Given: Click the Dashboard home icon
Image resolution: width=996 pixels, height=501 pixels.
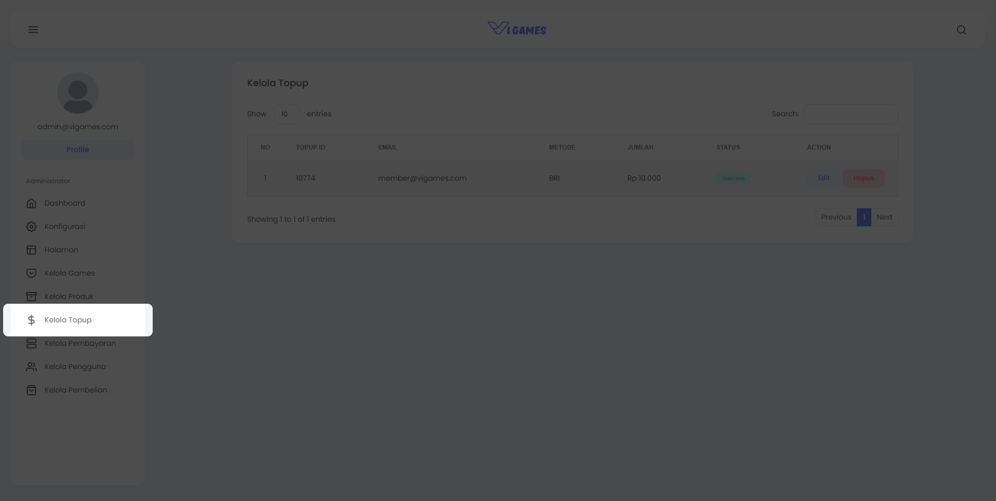Looking at the screenshot, I should point(31,203).
